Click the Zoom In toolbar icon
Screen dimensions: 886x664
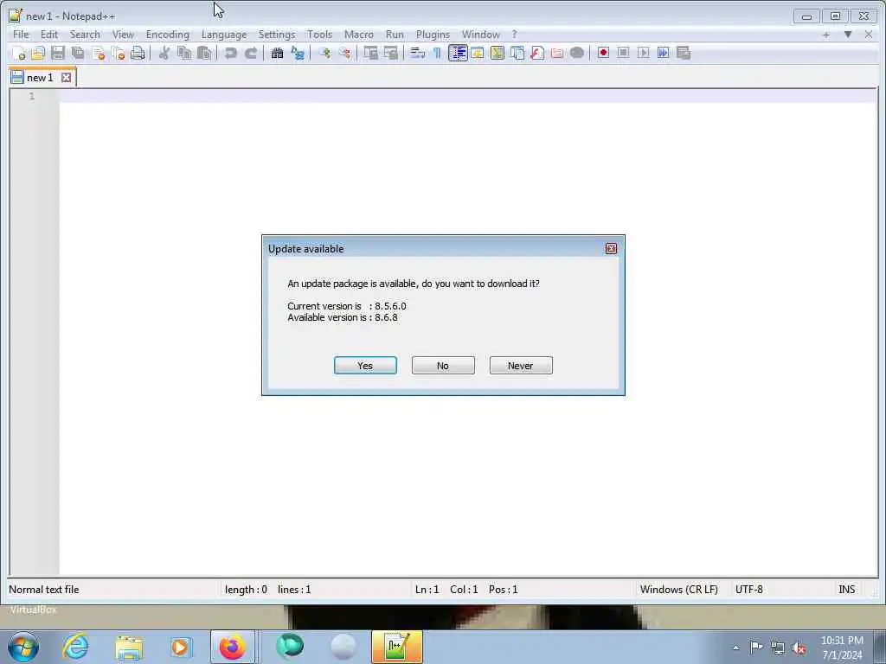click(x=324, y=53)
